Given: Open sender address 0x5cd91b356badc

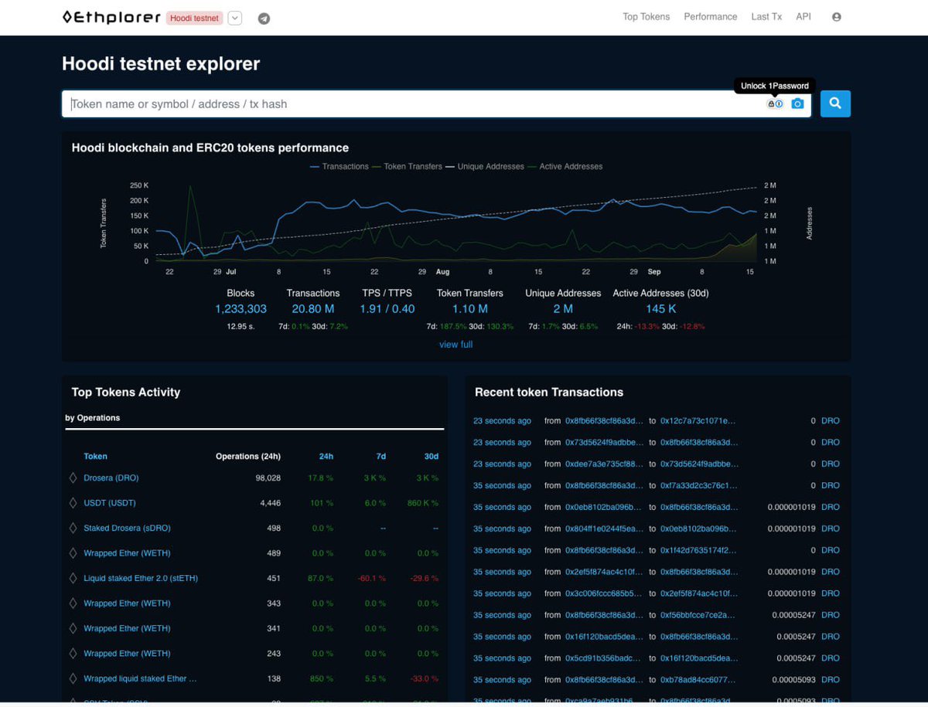Looking at the screenshot, I should pos(604,659).
